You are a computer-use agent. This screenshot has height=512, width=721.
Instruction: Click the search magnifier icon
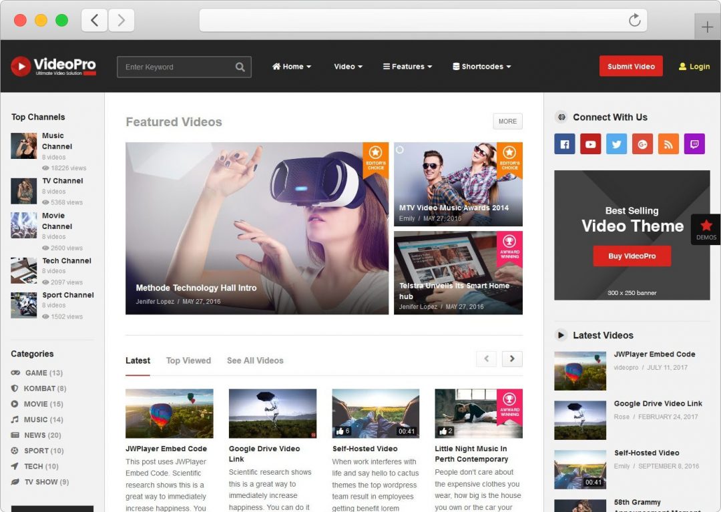(x=240, y=67)
